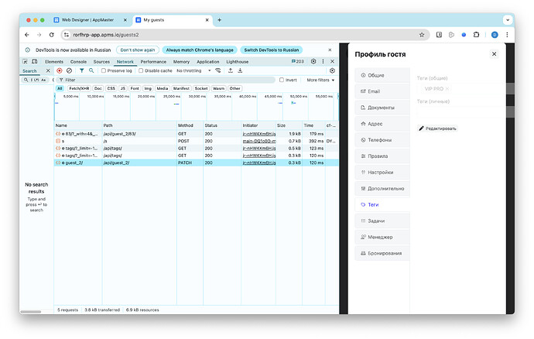Open the Бронирования profile section
534x339 pixels.
(x=382, y=253)
